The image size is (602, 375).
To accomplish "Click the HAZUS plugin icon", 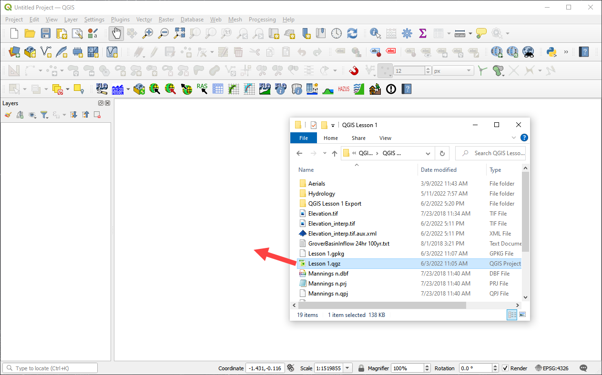I will 344,89.
